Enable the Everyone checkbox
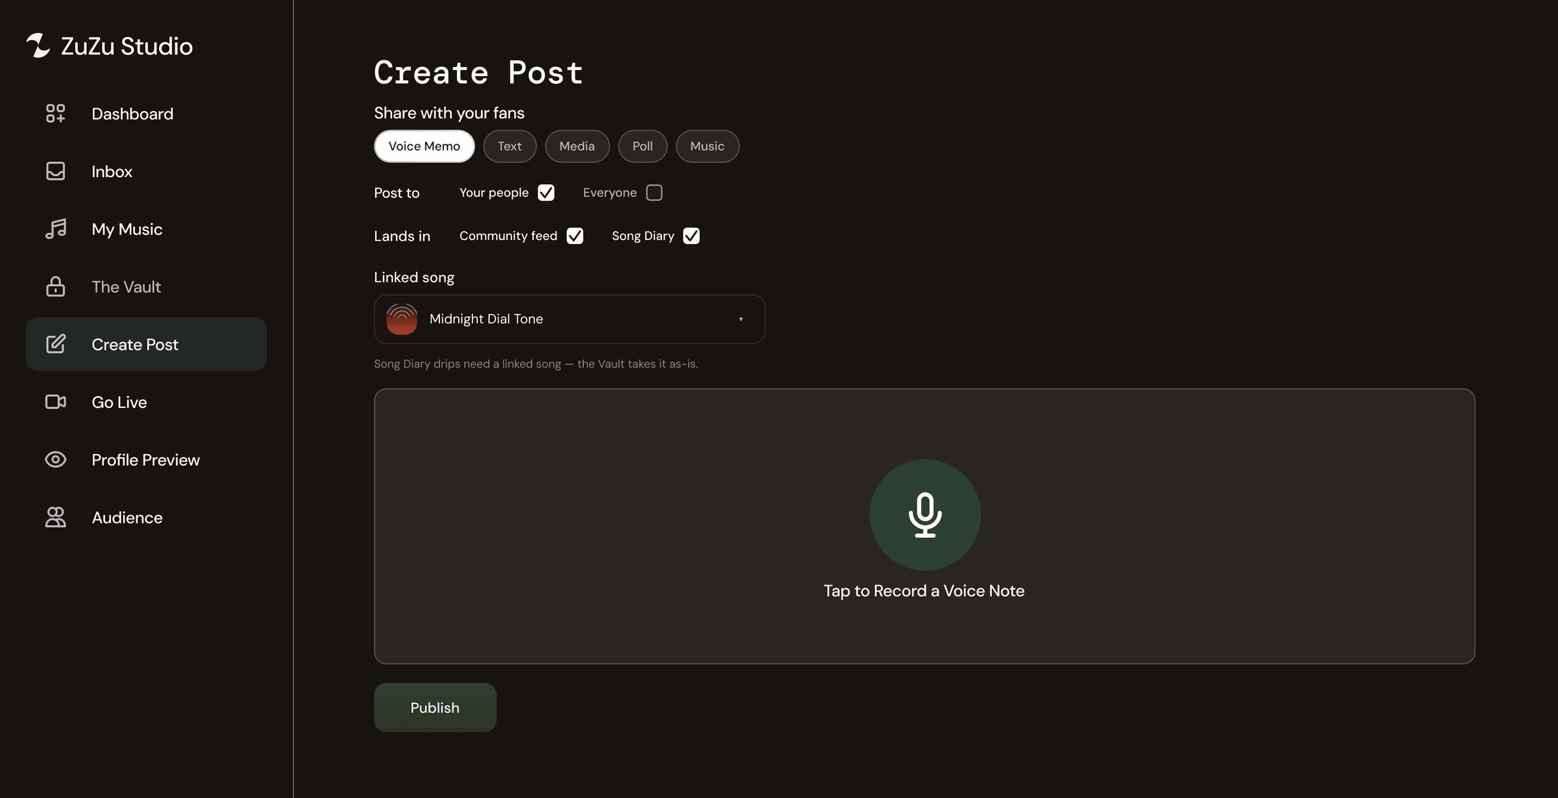This screenshot has width=1558, height=798. tap(654, 193)
